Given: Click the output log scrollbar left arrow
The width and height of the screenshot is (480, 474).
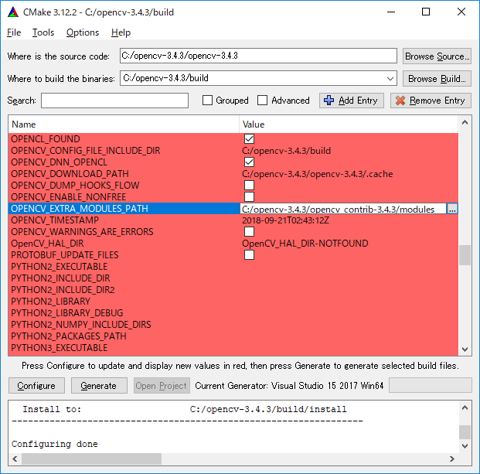Looking at the screenshot, I should click(x=15, y=459).
